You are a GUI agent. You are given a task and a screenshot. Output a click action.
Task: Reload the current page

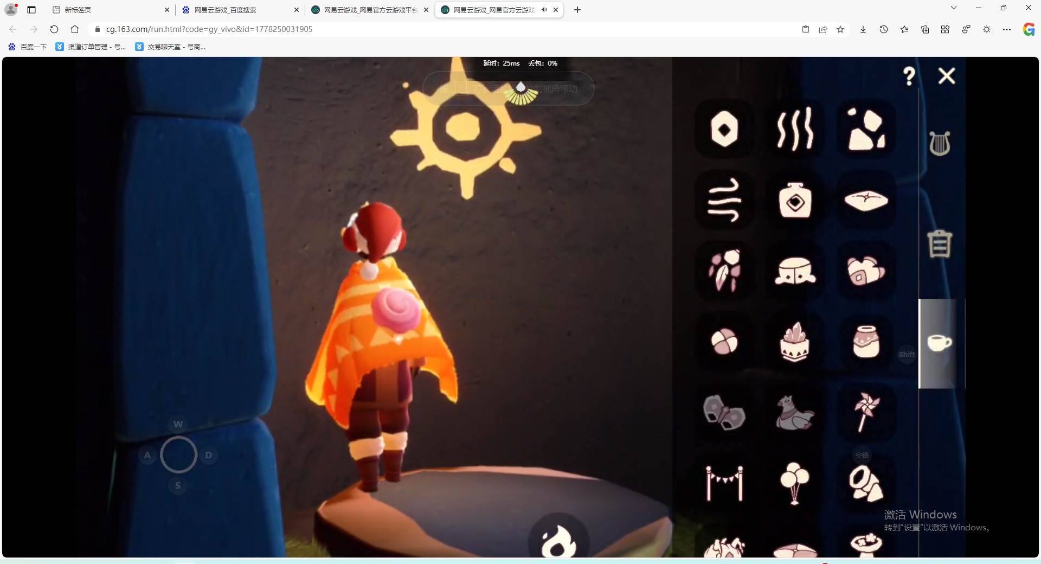(x=54, y=29)
